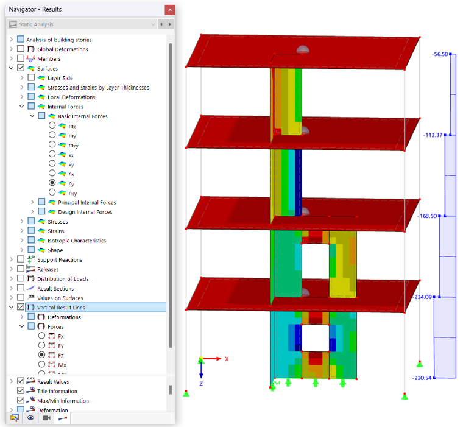Select the FX force radio button
Screen dimensions: 463x427
coord(41,336)
